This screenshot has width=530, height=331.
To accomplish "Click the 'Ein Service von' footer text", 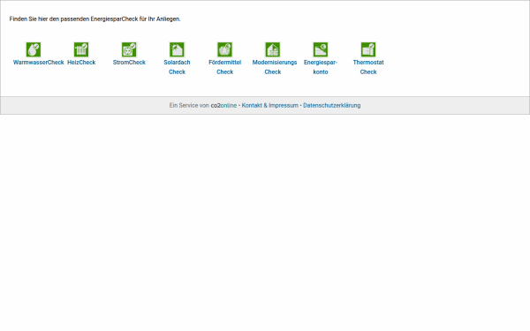I will (x=189, y=105).
